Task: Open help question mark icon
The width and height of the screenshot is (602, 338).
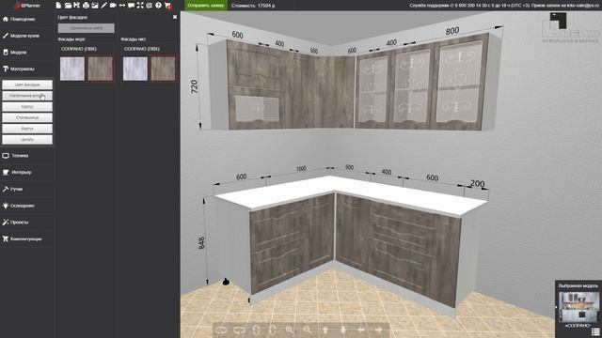Action: (x=158, y=6)
